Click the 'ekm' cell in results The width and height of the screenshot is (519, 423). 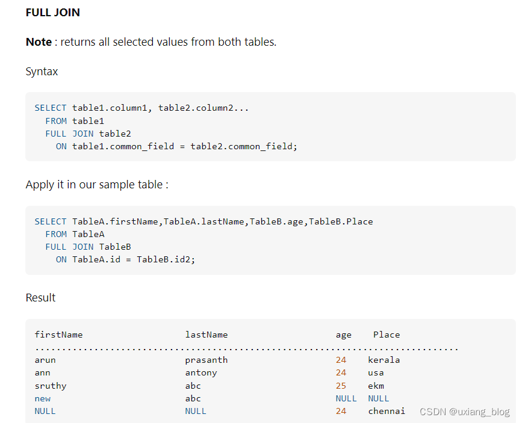coord(376,386)
